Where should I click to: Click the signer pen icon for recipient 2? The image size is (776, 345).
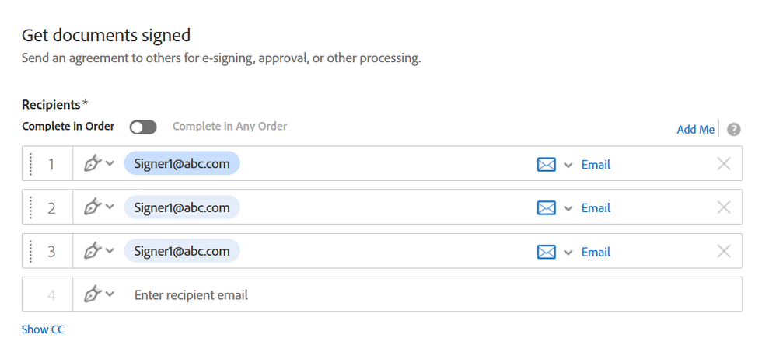pos(93,207)
